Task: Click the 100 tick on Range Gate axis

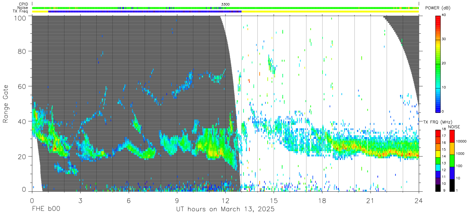Action: (20, 18)
